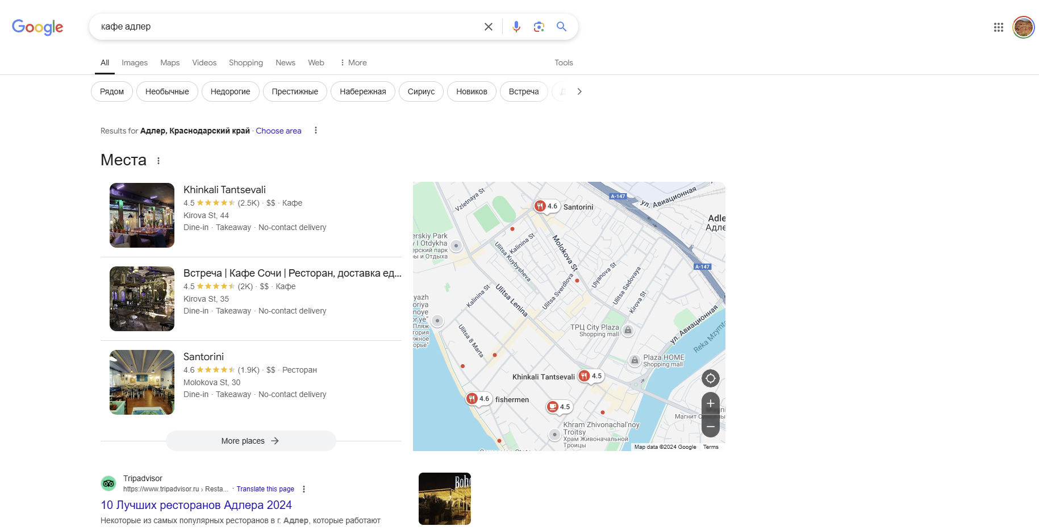The width and height of the screenshot is (1039, 530).
Task: Center map on my location
Action: (711, 378)
